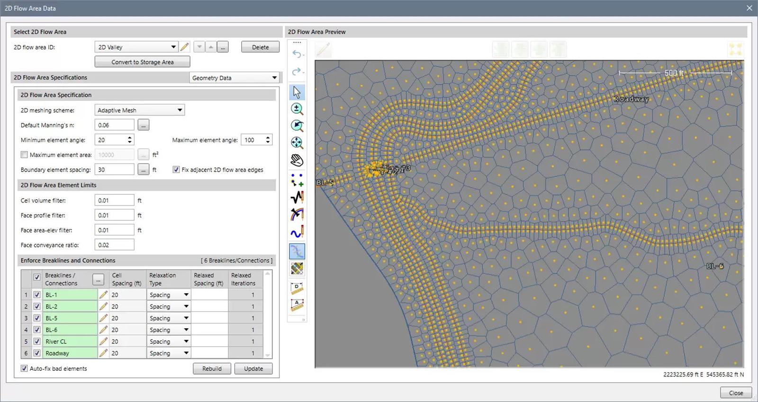This screenshot has height=402, width=758.
Task: Activate the pan hand tool
Action: tap(297, 160)
